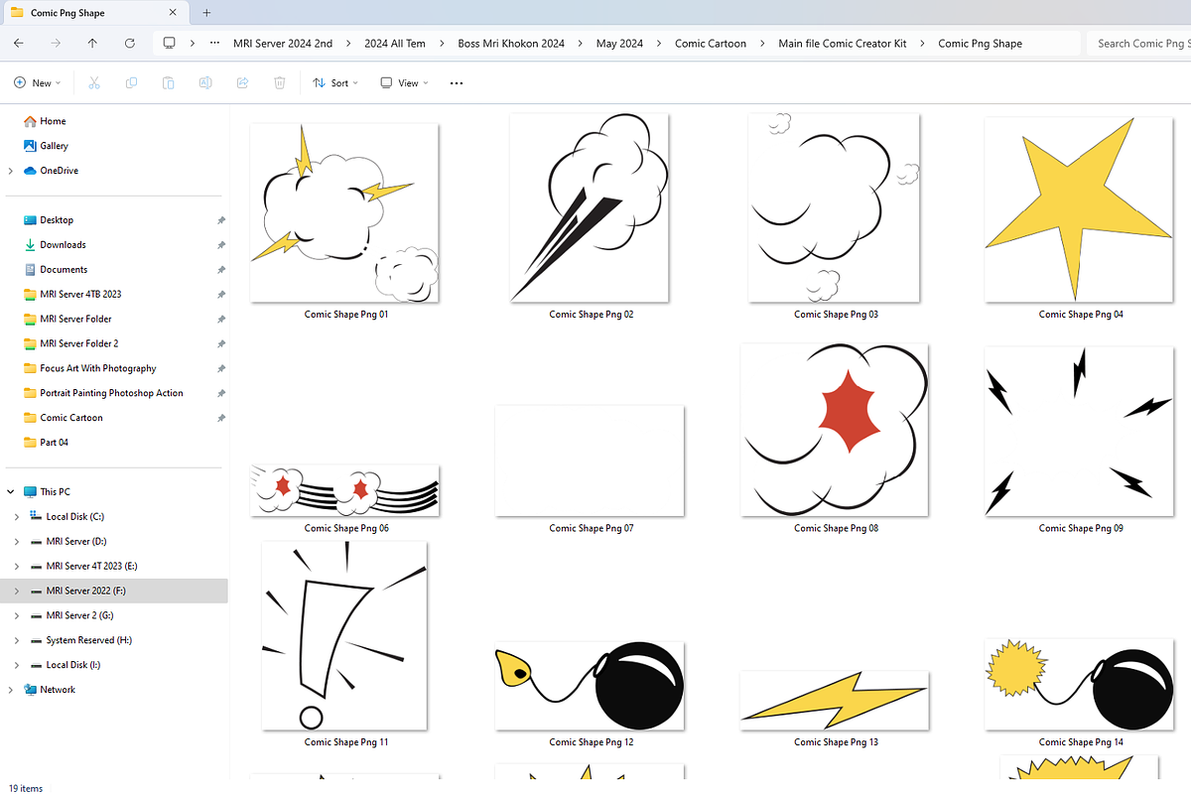This screenshot has width=1191, height=794.
Task: Select Comic Shape Png 08 thumbnail
Action: [835, 430]
